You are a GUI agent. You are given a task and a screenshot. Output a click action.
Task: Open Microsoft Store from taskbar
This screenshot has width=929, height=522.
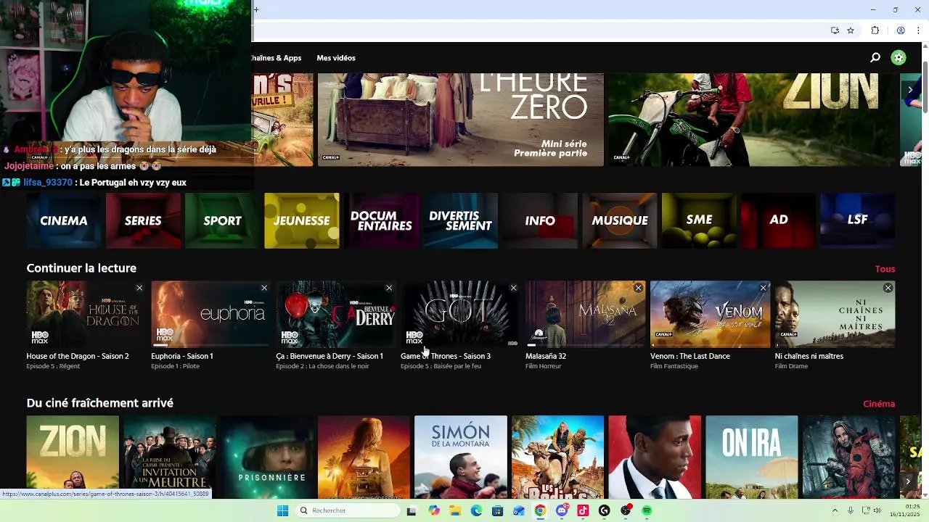(x=497, y=510)
